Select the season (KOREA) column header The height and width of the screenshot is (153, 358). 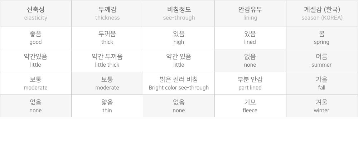point(322,13)
